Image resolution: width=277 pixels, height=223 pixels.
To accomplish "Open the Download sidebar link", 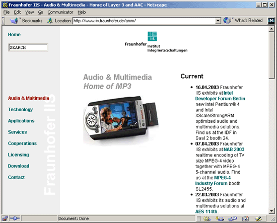I will pos(19,166).
